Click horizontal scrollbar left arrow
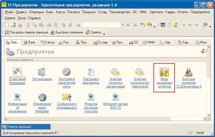 (6, 119)
